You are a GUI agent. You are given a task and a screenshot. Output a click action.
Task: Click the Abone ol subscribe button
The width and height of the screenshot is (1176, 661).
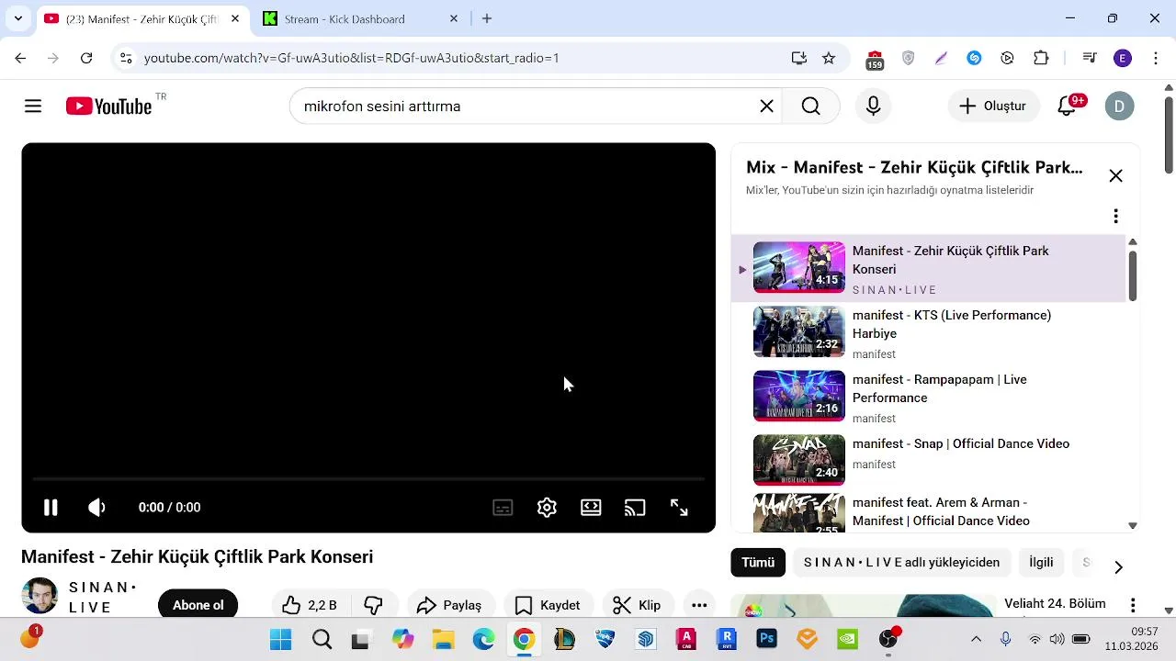[x=198, y=605]
